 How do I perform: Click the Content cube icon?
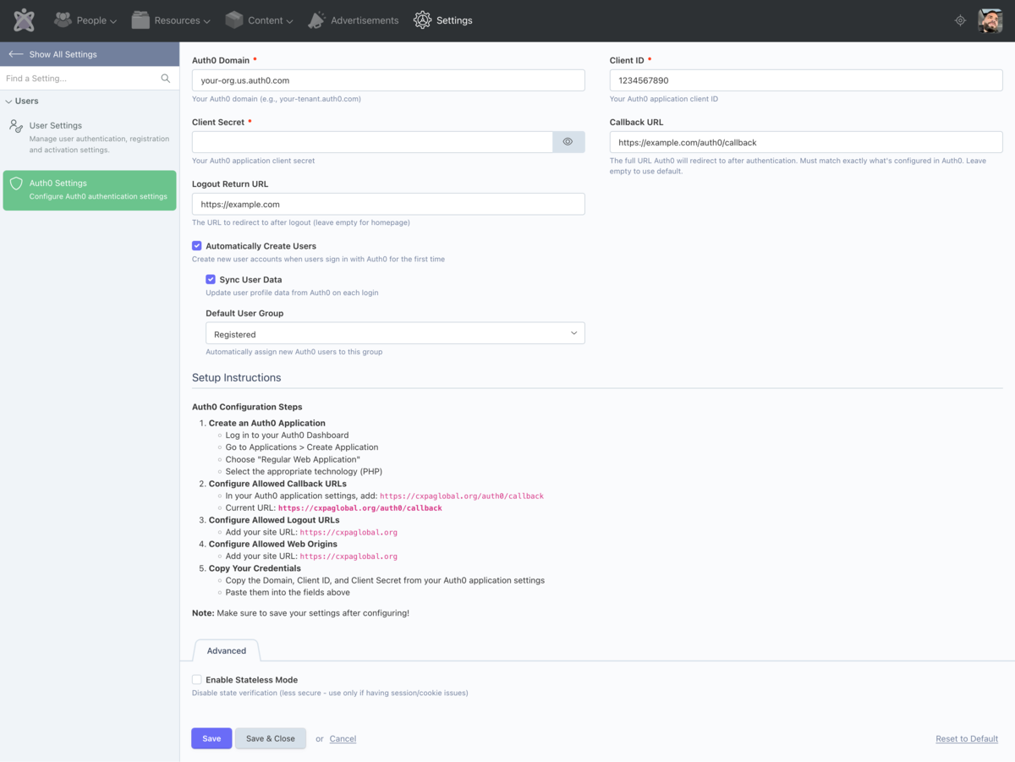click(234, 20)
